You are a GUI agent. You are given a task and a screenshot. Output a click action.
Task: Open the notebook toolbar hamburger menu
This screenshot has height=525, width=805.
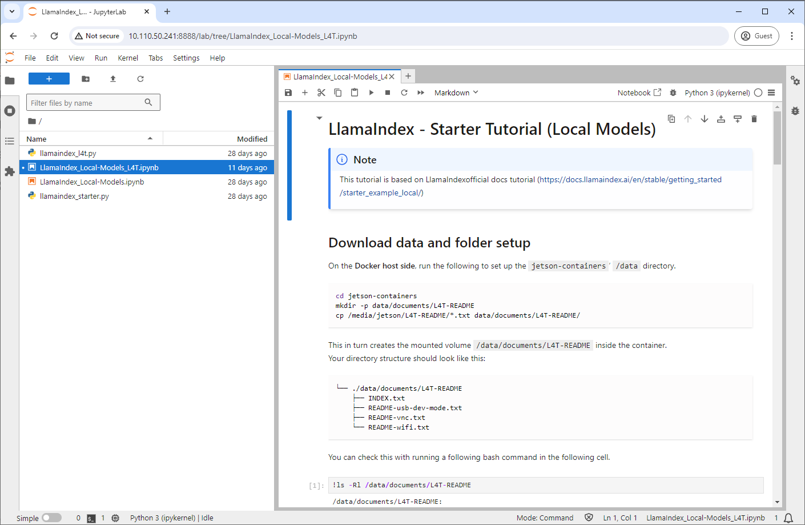[771, 93]
